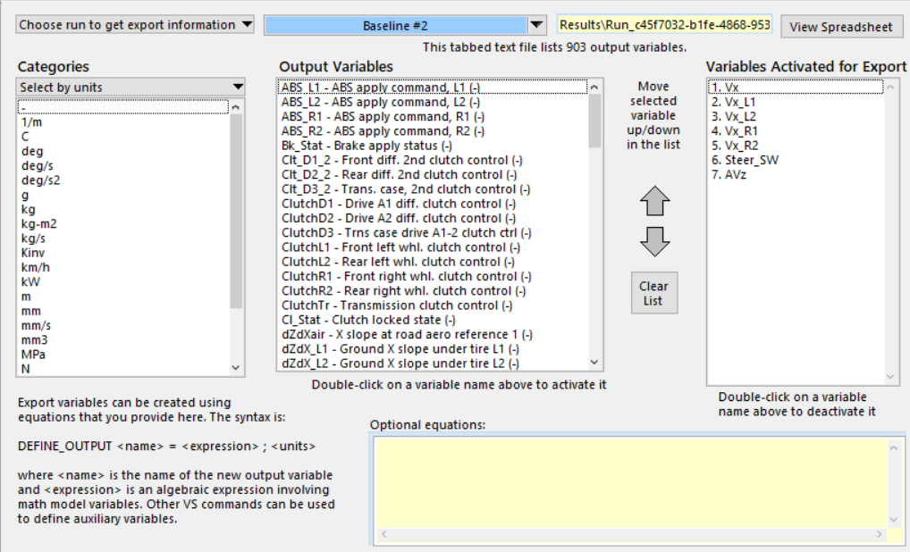Click the Categories list scrollbar thumb
This screenshot has width=910, height=552.
tap(236, 211)
